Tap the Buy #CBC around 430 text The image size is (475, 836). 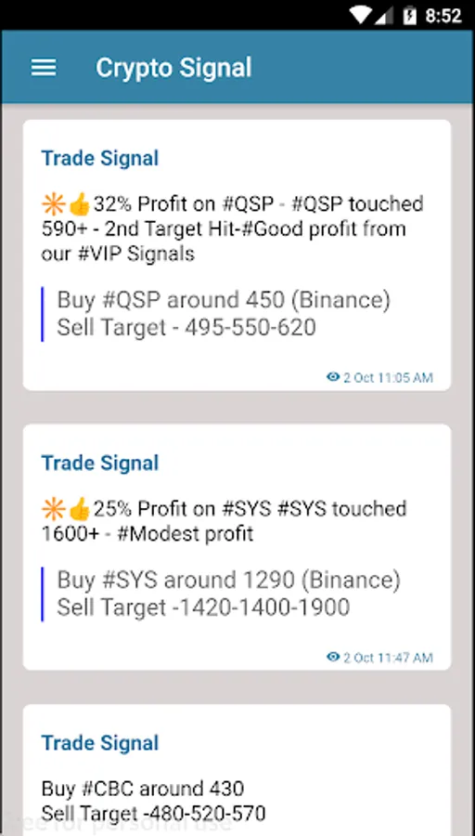(x=143, y=788)
